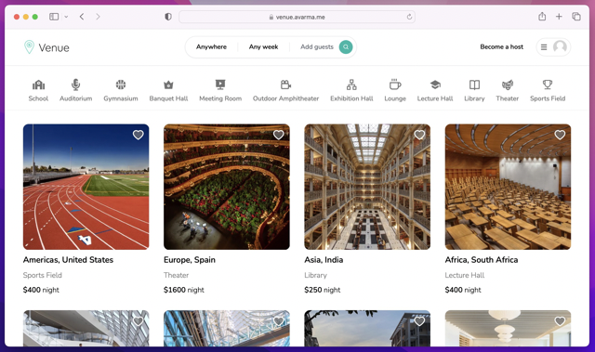Viewport: 595px width, 352px height.
Task: Click the privacy shield icon
Action: (x=168, y=17)
